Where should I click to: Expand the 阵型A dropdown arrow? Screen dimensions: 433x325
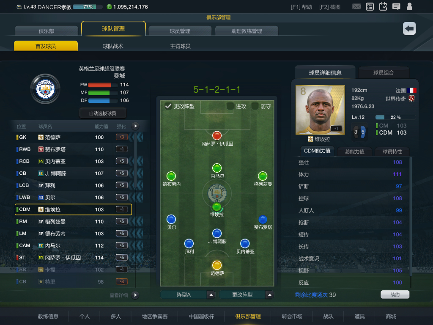211,295
